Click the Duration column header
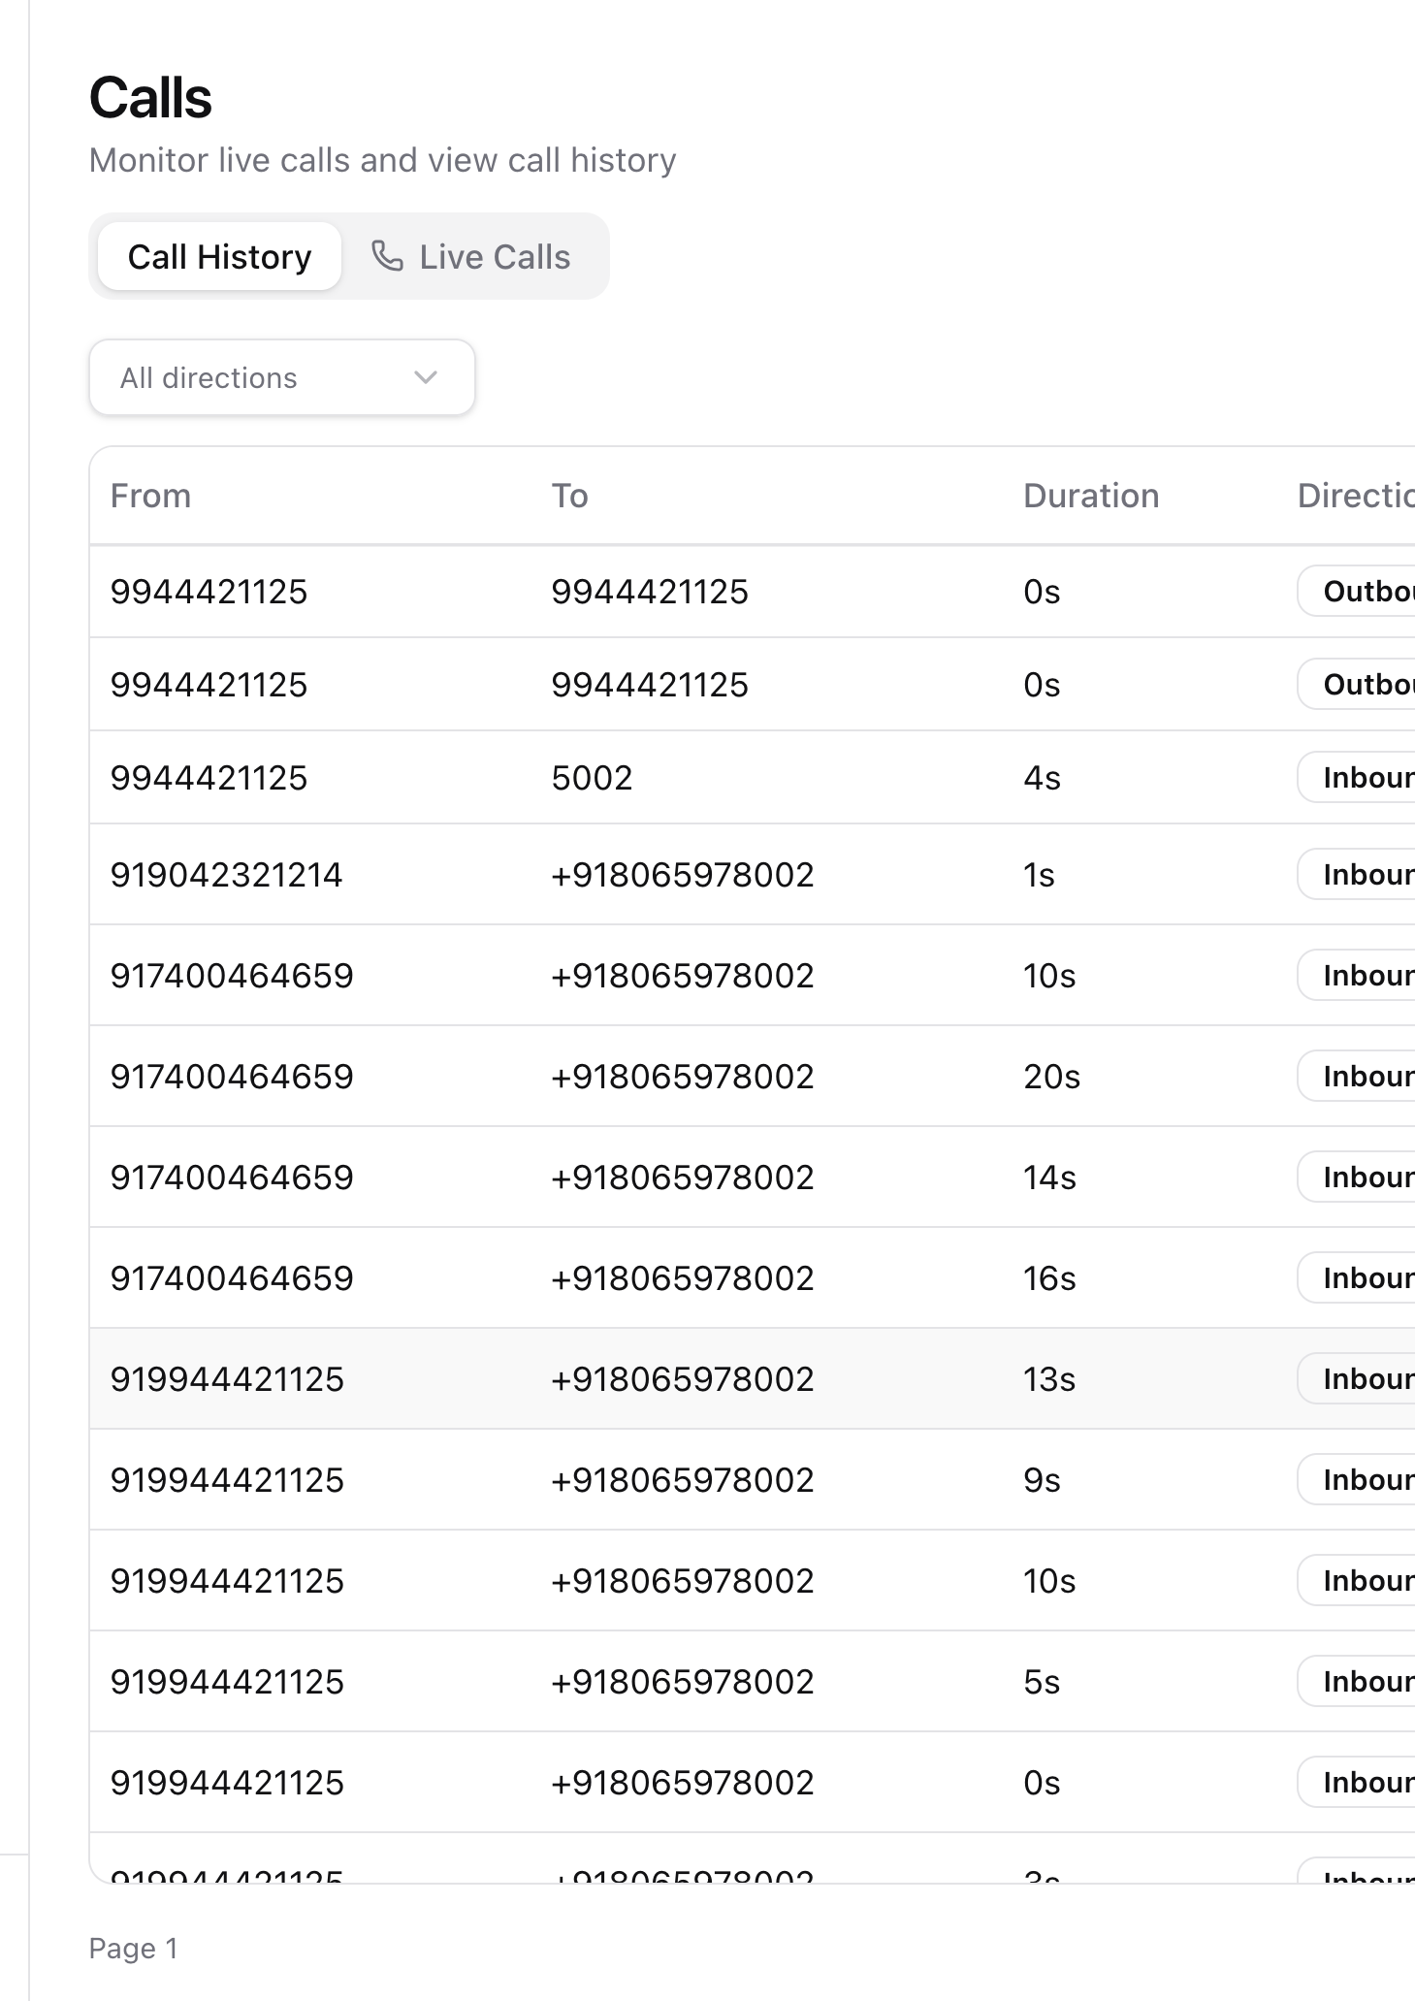1415x2001 pixels. click(x=1090, y=496)
